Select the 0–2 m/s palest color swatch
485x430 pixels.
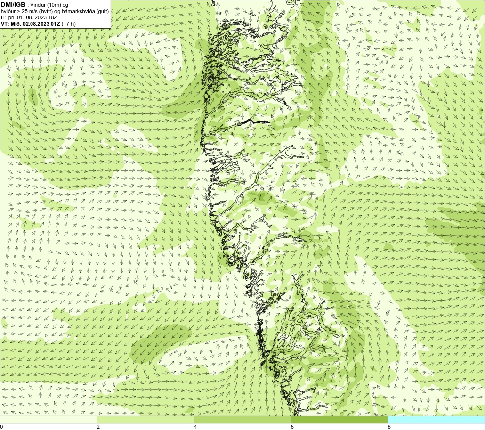pyautogui.click(x=48, y=419)
